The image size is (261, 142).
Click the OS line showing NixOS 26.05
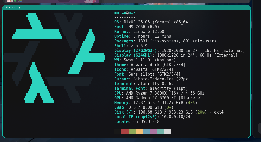pos(151,22)
